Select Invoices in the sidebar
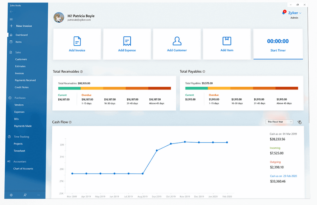This screenshot has width=317, height=205. tap(20, 73)
